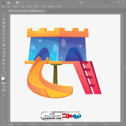Expand the Edit Toolbar three dots
Viewport: 126px width, 126px height.
coord(4,95)
